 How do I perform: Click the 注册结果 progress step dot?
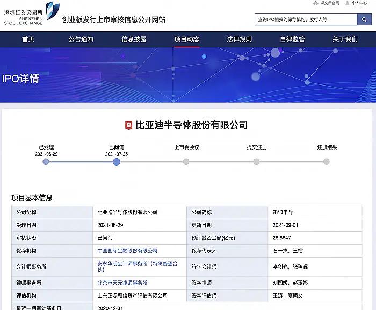click(327, 162)
